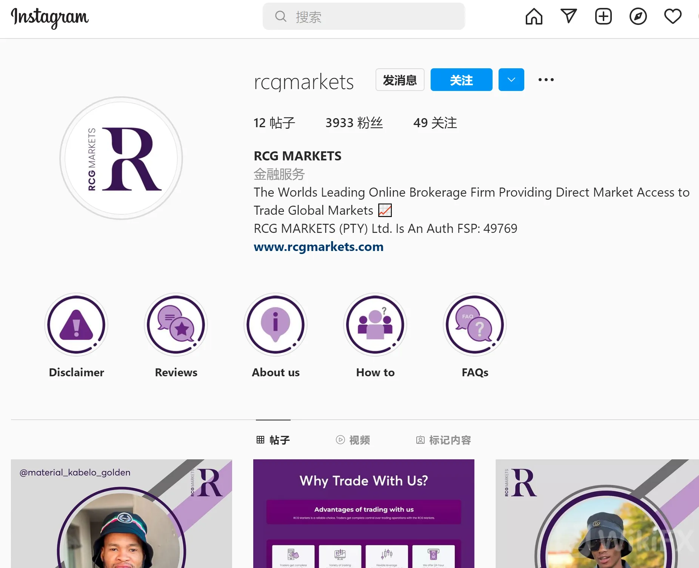Open activity heart icon

[673, 17]
